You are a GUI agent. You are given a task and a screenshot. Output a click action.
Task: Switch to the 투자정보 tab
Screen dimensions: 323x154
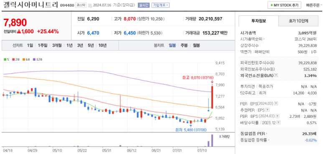point(259,21)
